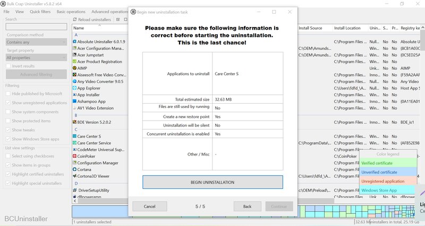
Task: Collapse the A group header
Action: [76, 35]
